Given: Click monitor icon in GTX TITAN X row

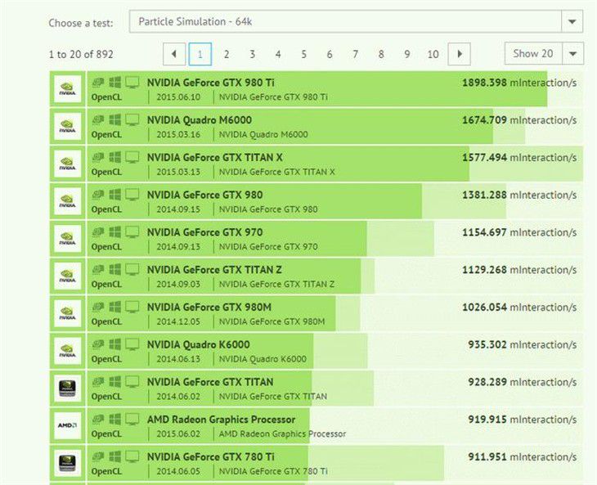Looking at the screenshot, I should pyautogui.click(x=132, y=157).
